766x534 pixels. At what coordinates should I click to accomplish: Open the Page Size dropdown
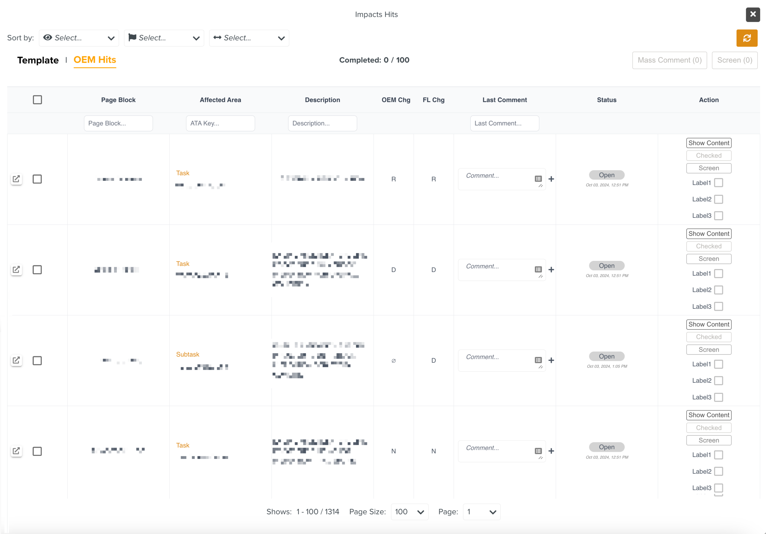tap(409, 512)
